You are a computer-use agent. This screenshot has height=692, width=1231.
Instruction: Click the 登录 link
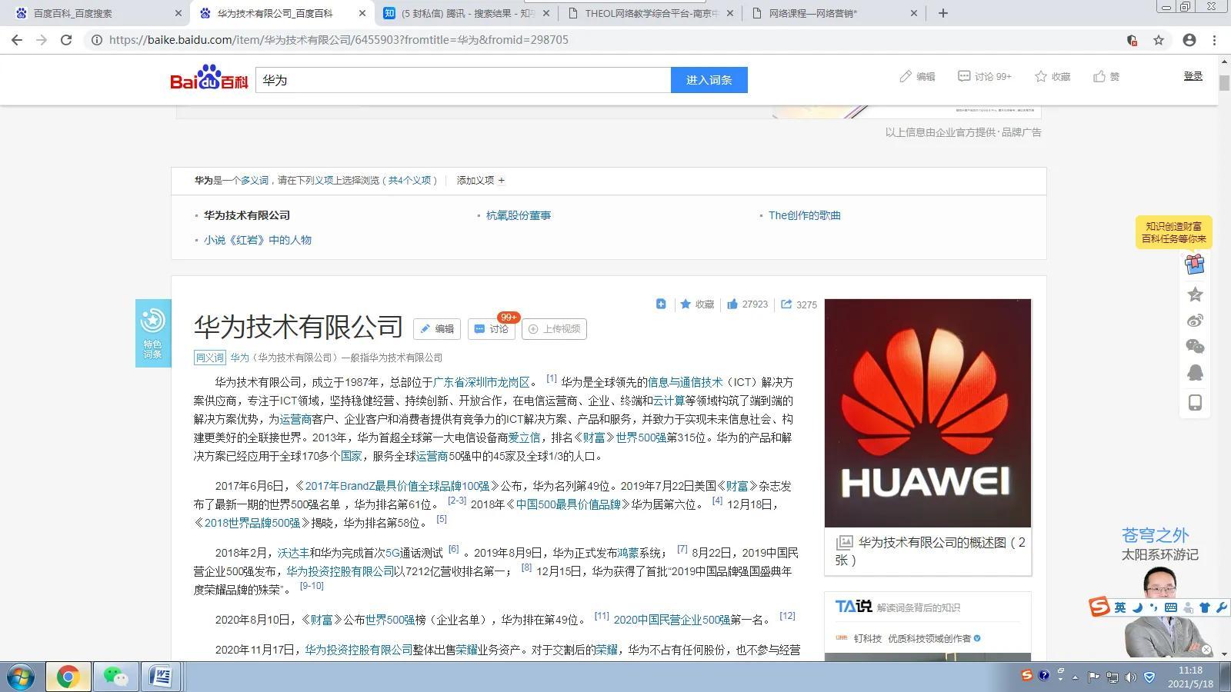[x=1193, y=75]
